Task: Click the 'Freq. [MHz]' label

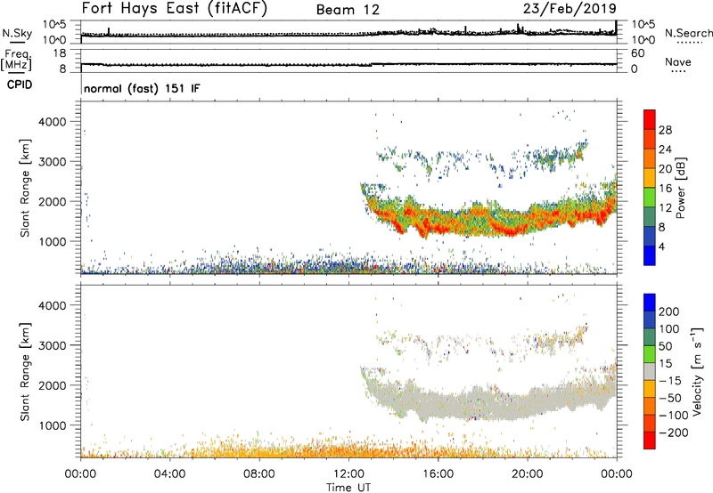Action: [16, 61]
